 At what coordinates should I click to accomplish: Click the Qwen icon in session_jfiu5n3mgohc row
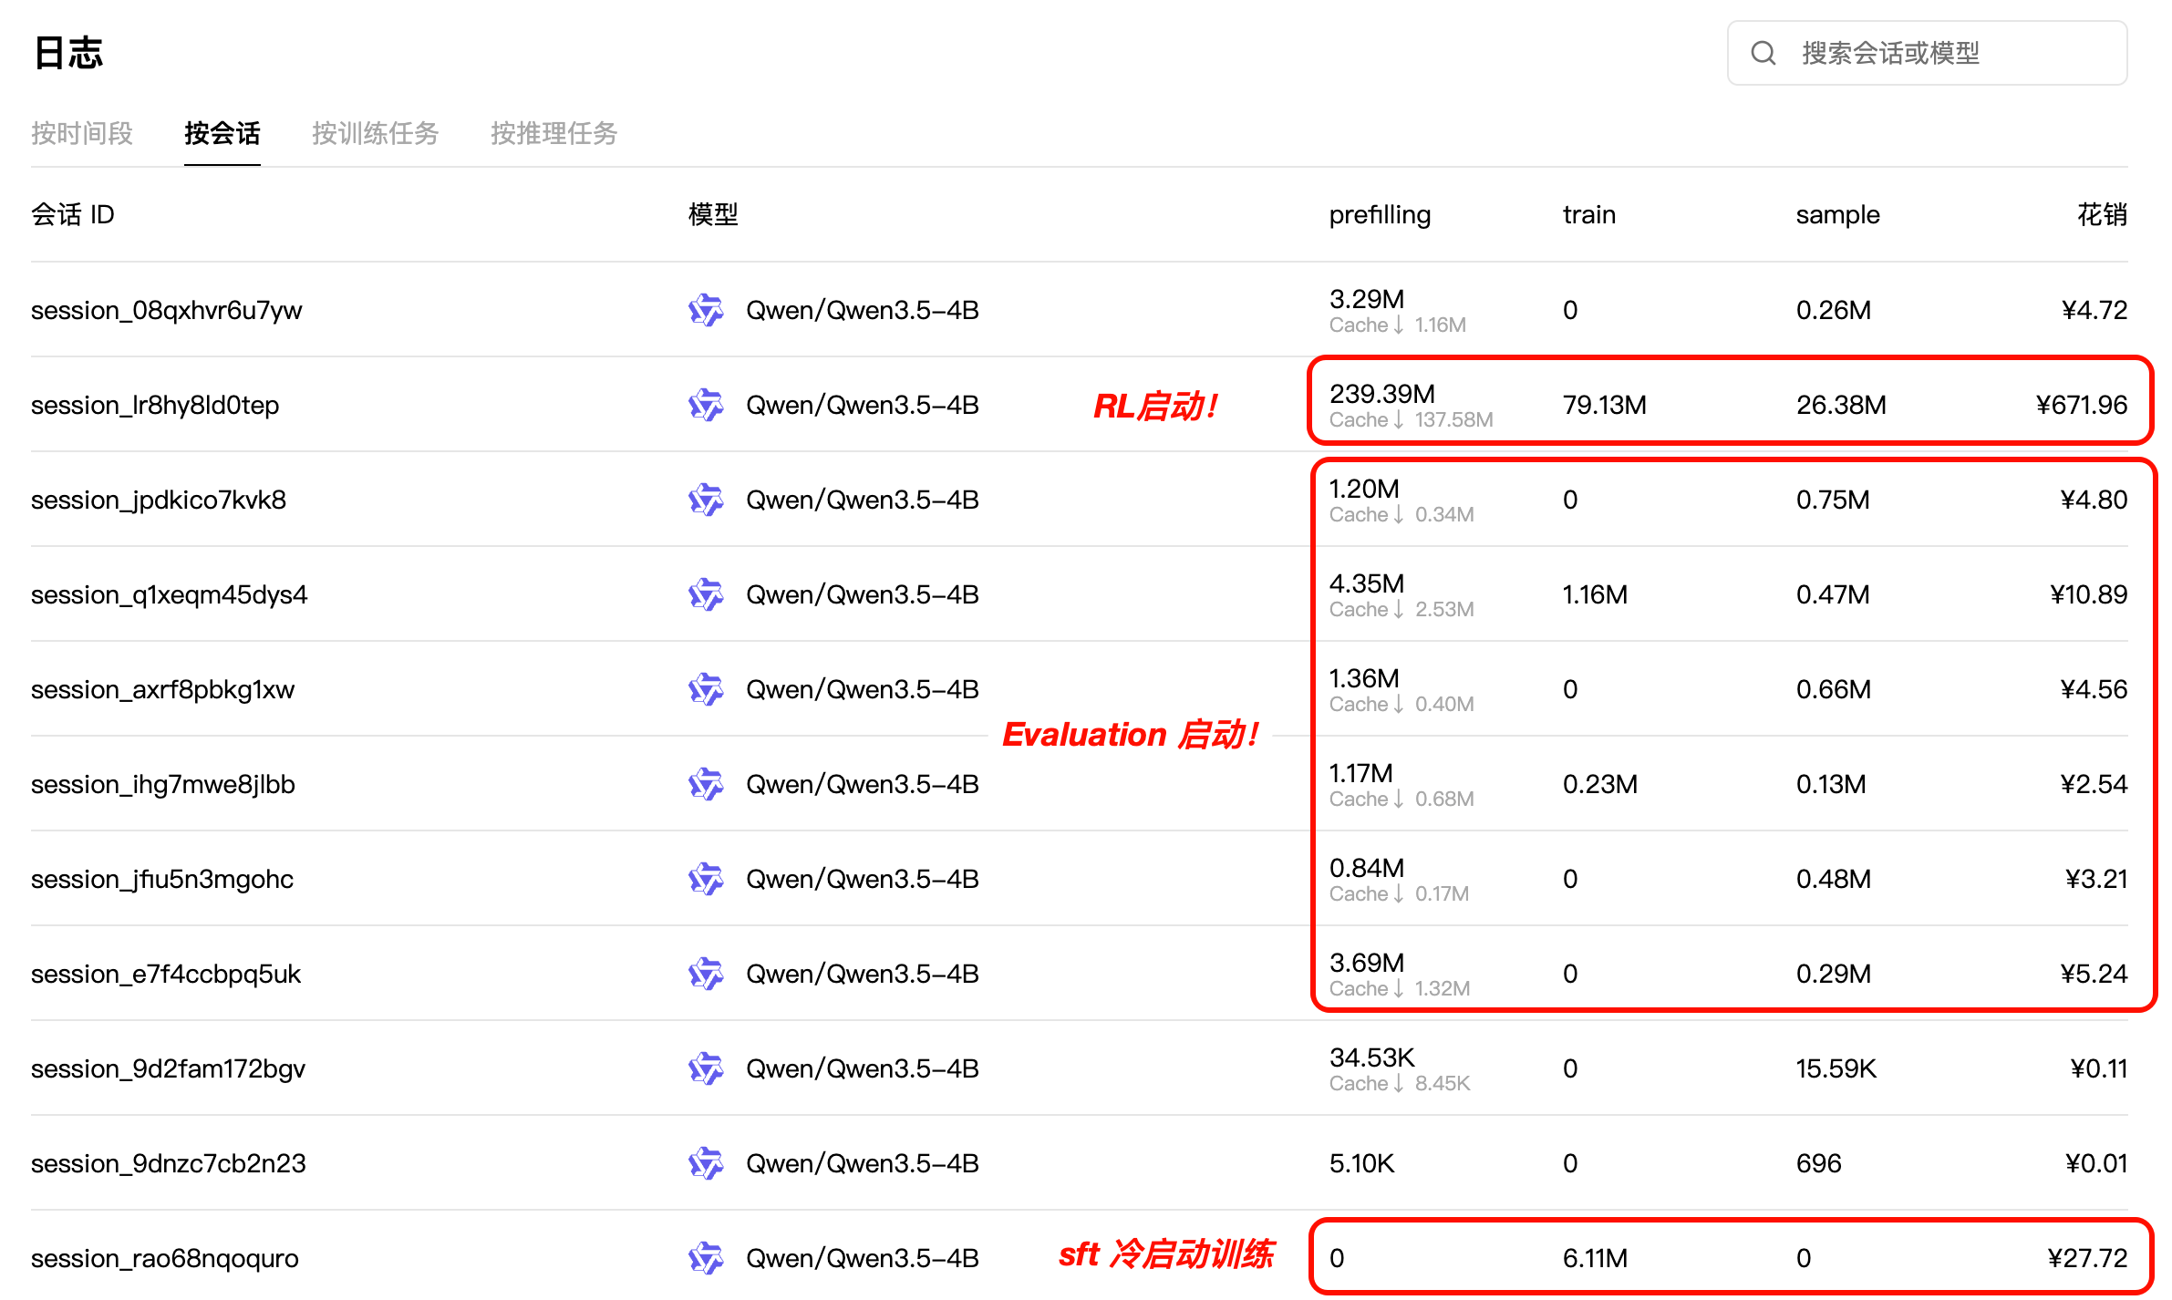pyautogui.click(x=706, y=879)
